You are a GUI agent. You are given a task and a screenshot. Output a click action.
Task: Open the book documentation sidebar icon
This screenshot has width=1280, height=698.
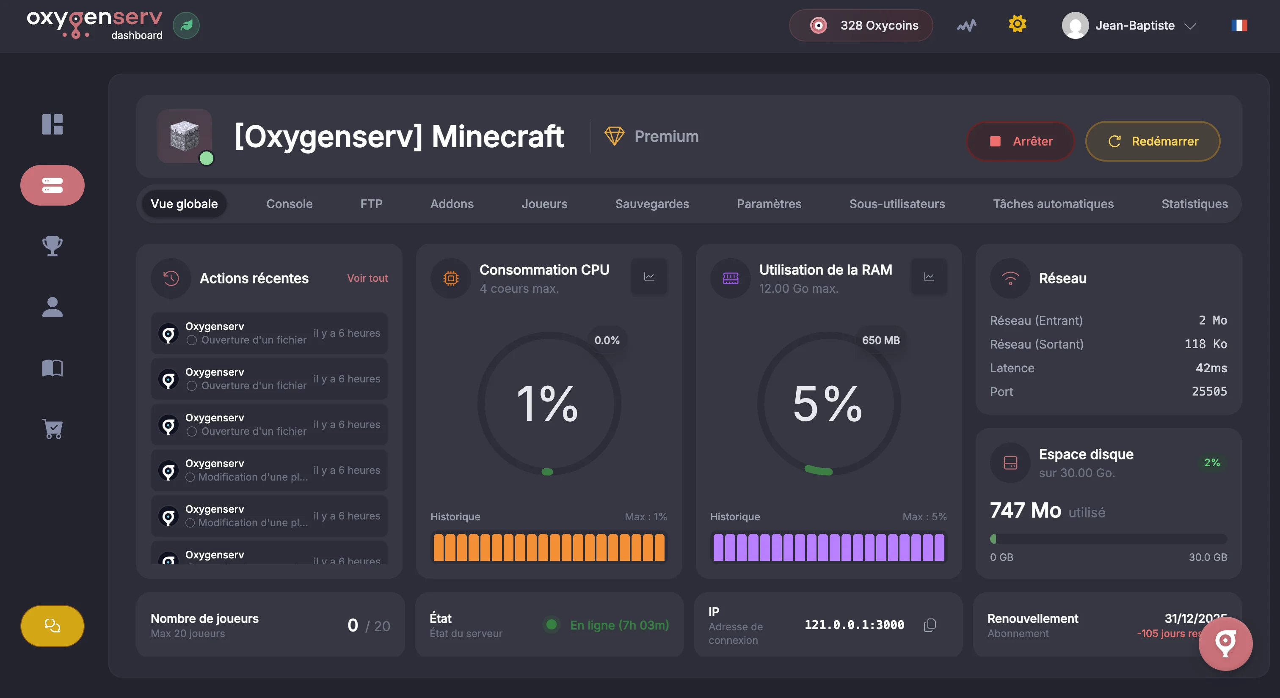[52, 368]
